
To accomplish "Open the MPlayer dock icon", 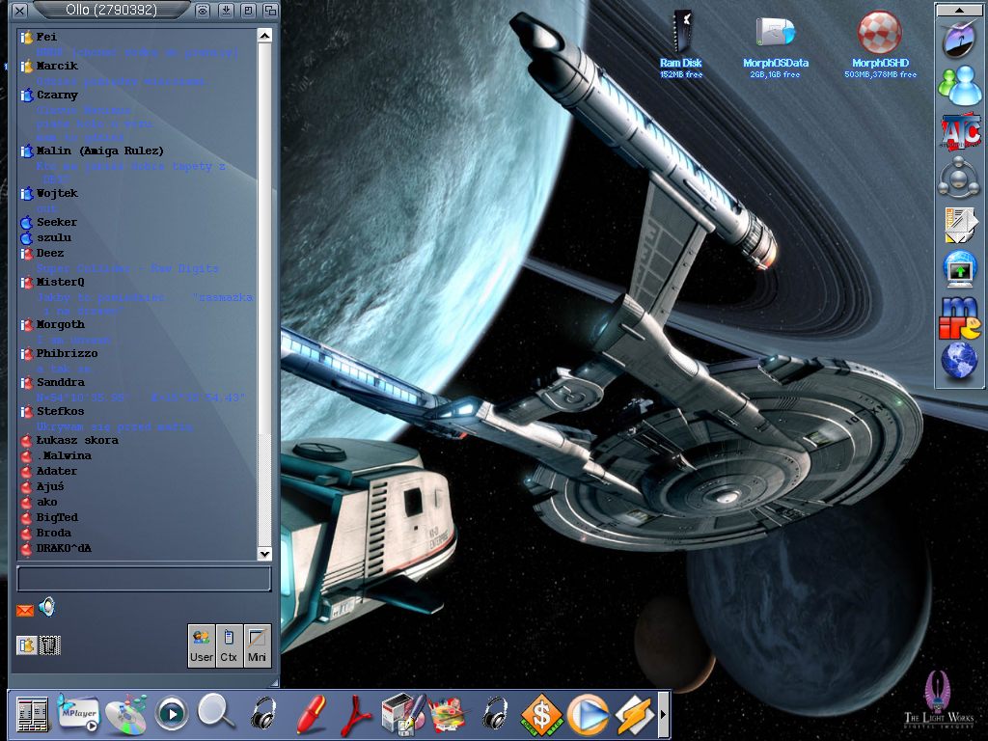I will click(x=78, y=713).
